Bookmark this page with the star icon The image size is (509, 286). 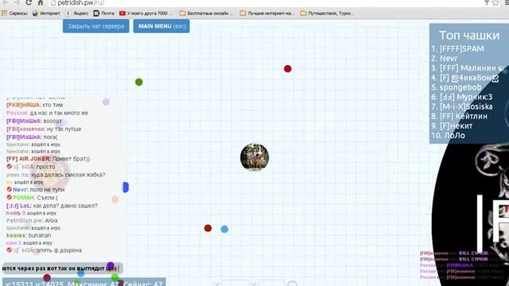pyautogui.click(x=495, y=2)
